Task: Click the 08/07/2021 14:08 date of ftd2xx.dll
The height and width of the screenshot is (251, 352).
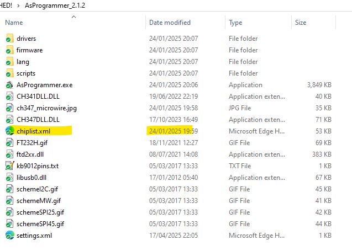Action: pyautogui.click(x=174, y=154)
